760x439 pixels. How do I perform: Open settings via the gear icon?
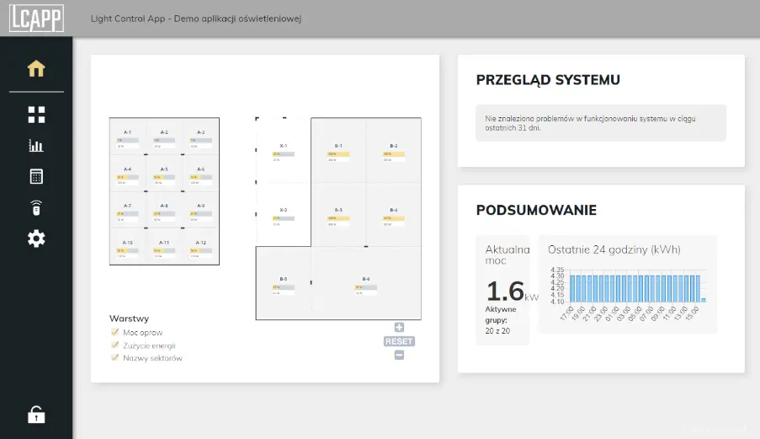[36, 238]
